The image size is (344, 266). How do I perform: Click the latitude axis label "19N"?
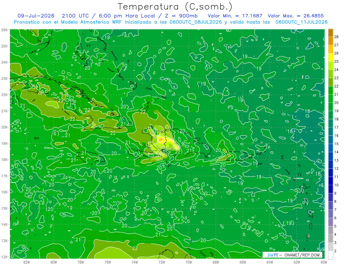point(4,143)
